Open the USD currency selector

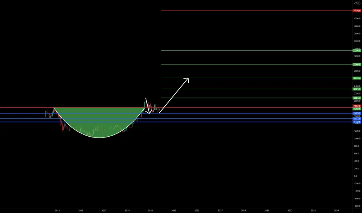click(x=357, y=3)
